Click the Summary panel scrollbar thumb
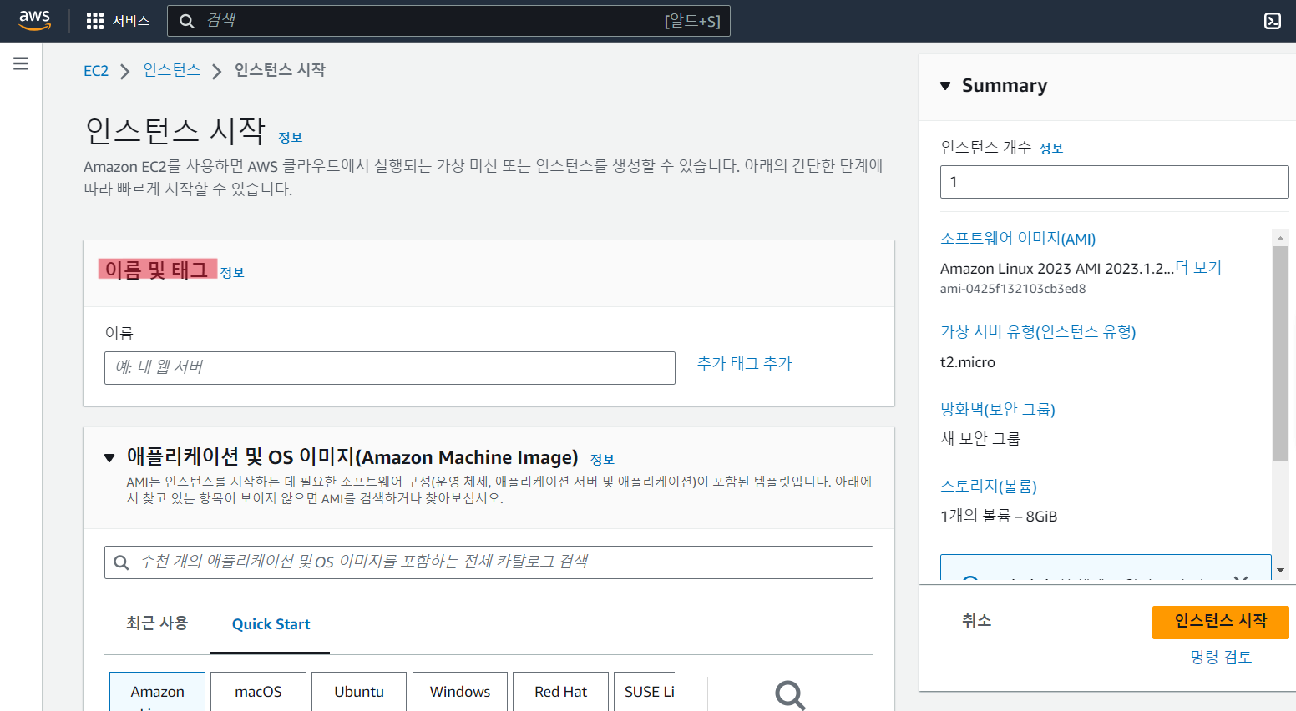This screenshot has height=711, width=1296. click(1280, 353)
